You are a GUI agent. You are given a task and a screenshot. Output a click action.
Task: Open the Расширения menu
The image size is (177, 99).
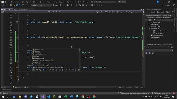pos(71,2)
